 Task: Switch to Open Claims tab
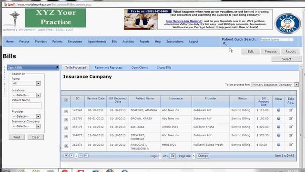(x=140, y=68)
